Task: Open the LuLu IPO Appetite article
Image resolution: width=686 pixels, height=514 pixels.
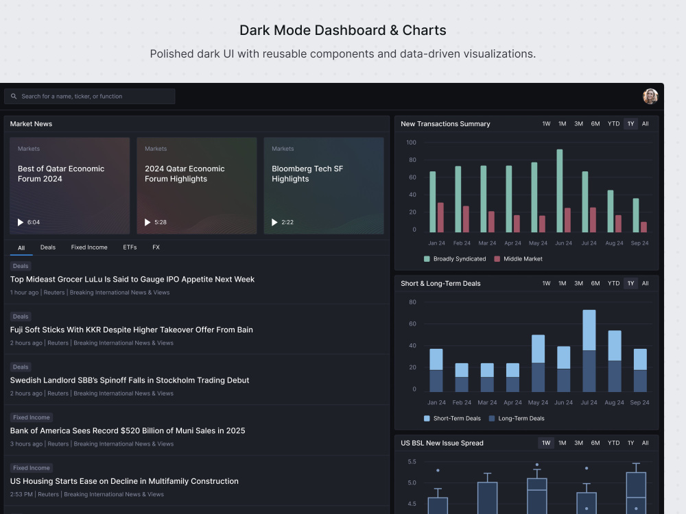Action: tap(132, 280)
